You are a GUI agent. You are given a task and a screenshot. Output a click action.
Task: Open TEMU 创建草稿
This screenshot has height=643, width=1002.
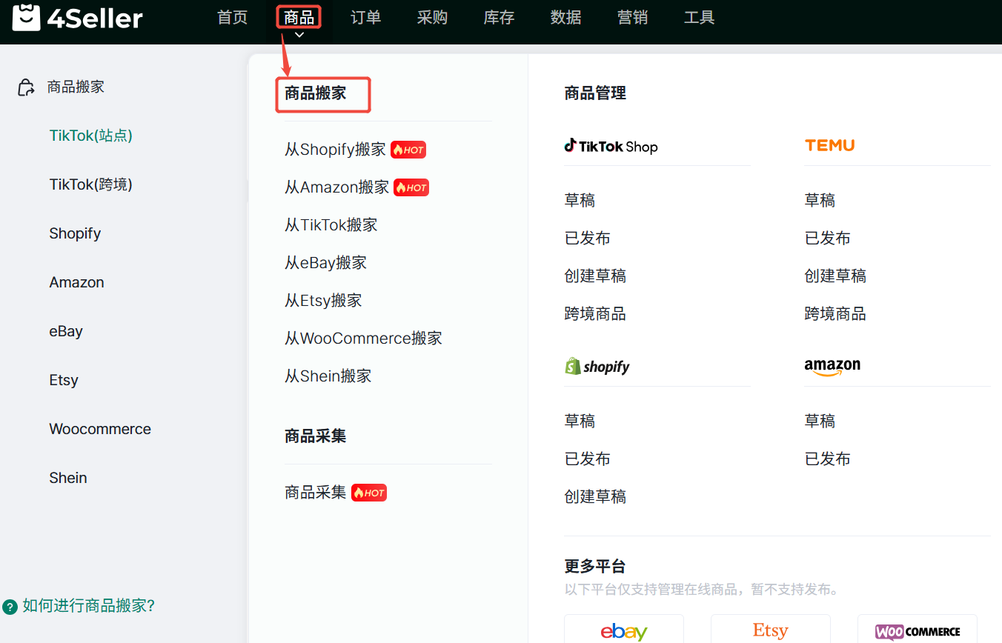835,276
